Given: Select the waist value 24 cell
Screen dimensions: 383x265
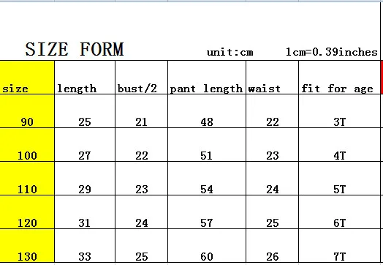Looking at the screenshot, I should pos(273,179).
